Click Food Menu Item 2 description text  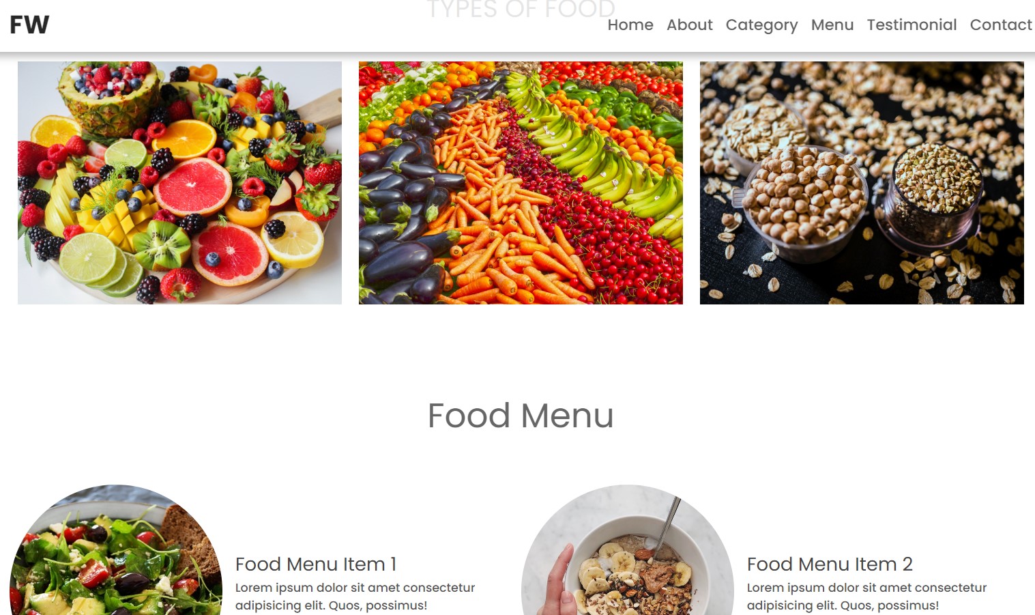point(866,597)
